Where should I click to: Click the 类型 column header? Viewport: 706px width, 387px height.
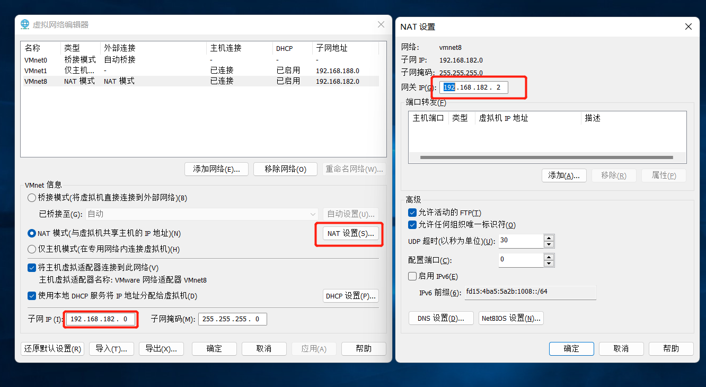click(81, 48)
